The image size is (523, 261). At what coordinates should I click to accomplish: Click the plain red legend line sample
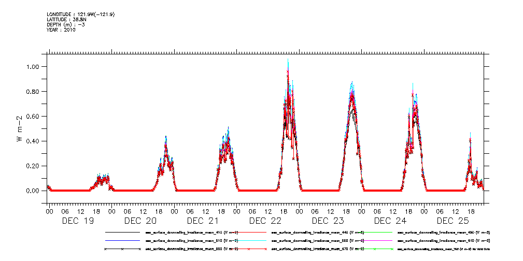click(249, 232)
